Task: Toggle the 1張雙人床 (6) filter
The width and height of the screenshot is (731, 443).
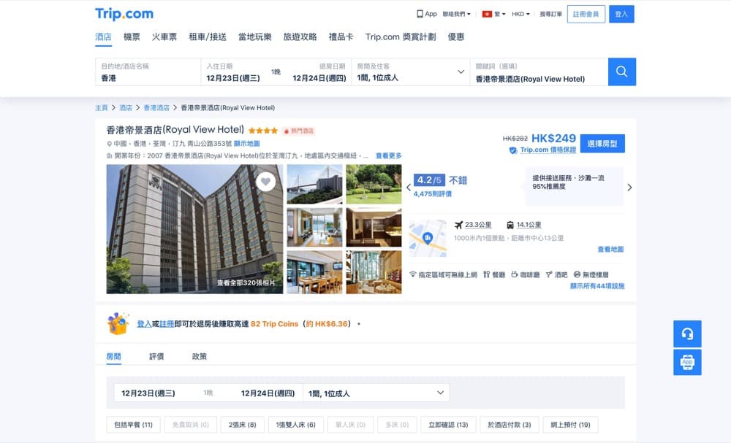Action: [295, 425]
